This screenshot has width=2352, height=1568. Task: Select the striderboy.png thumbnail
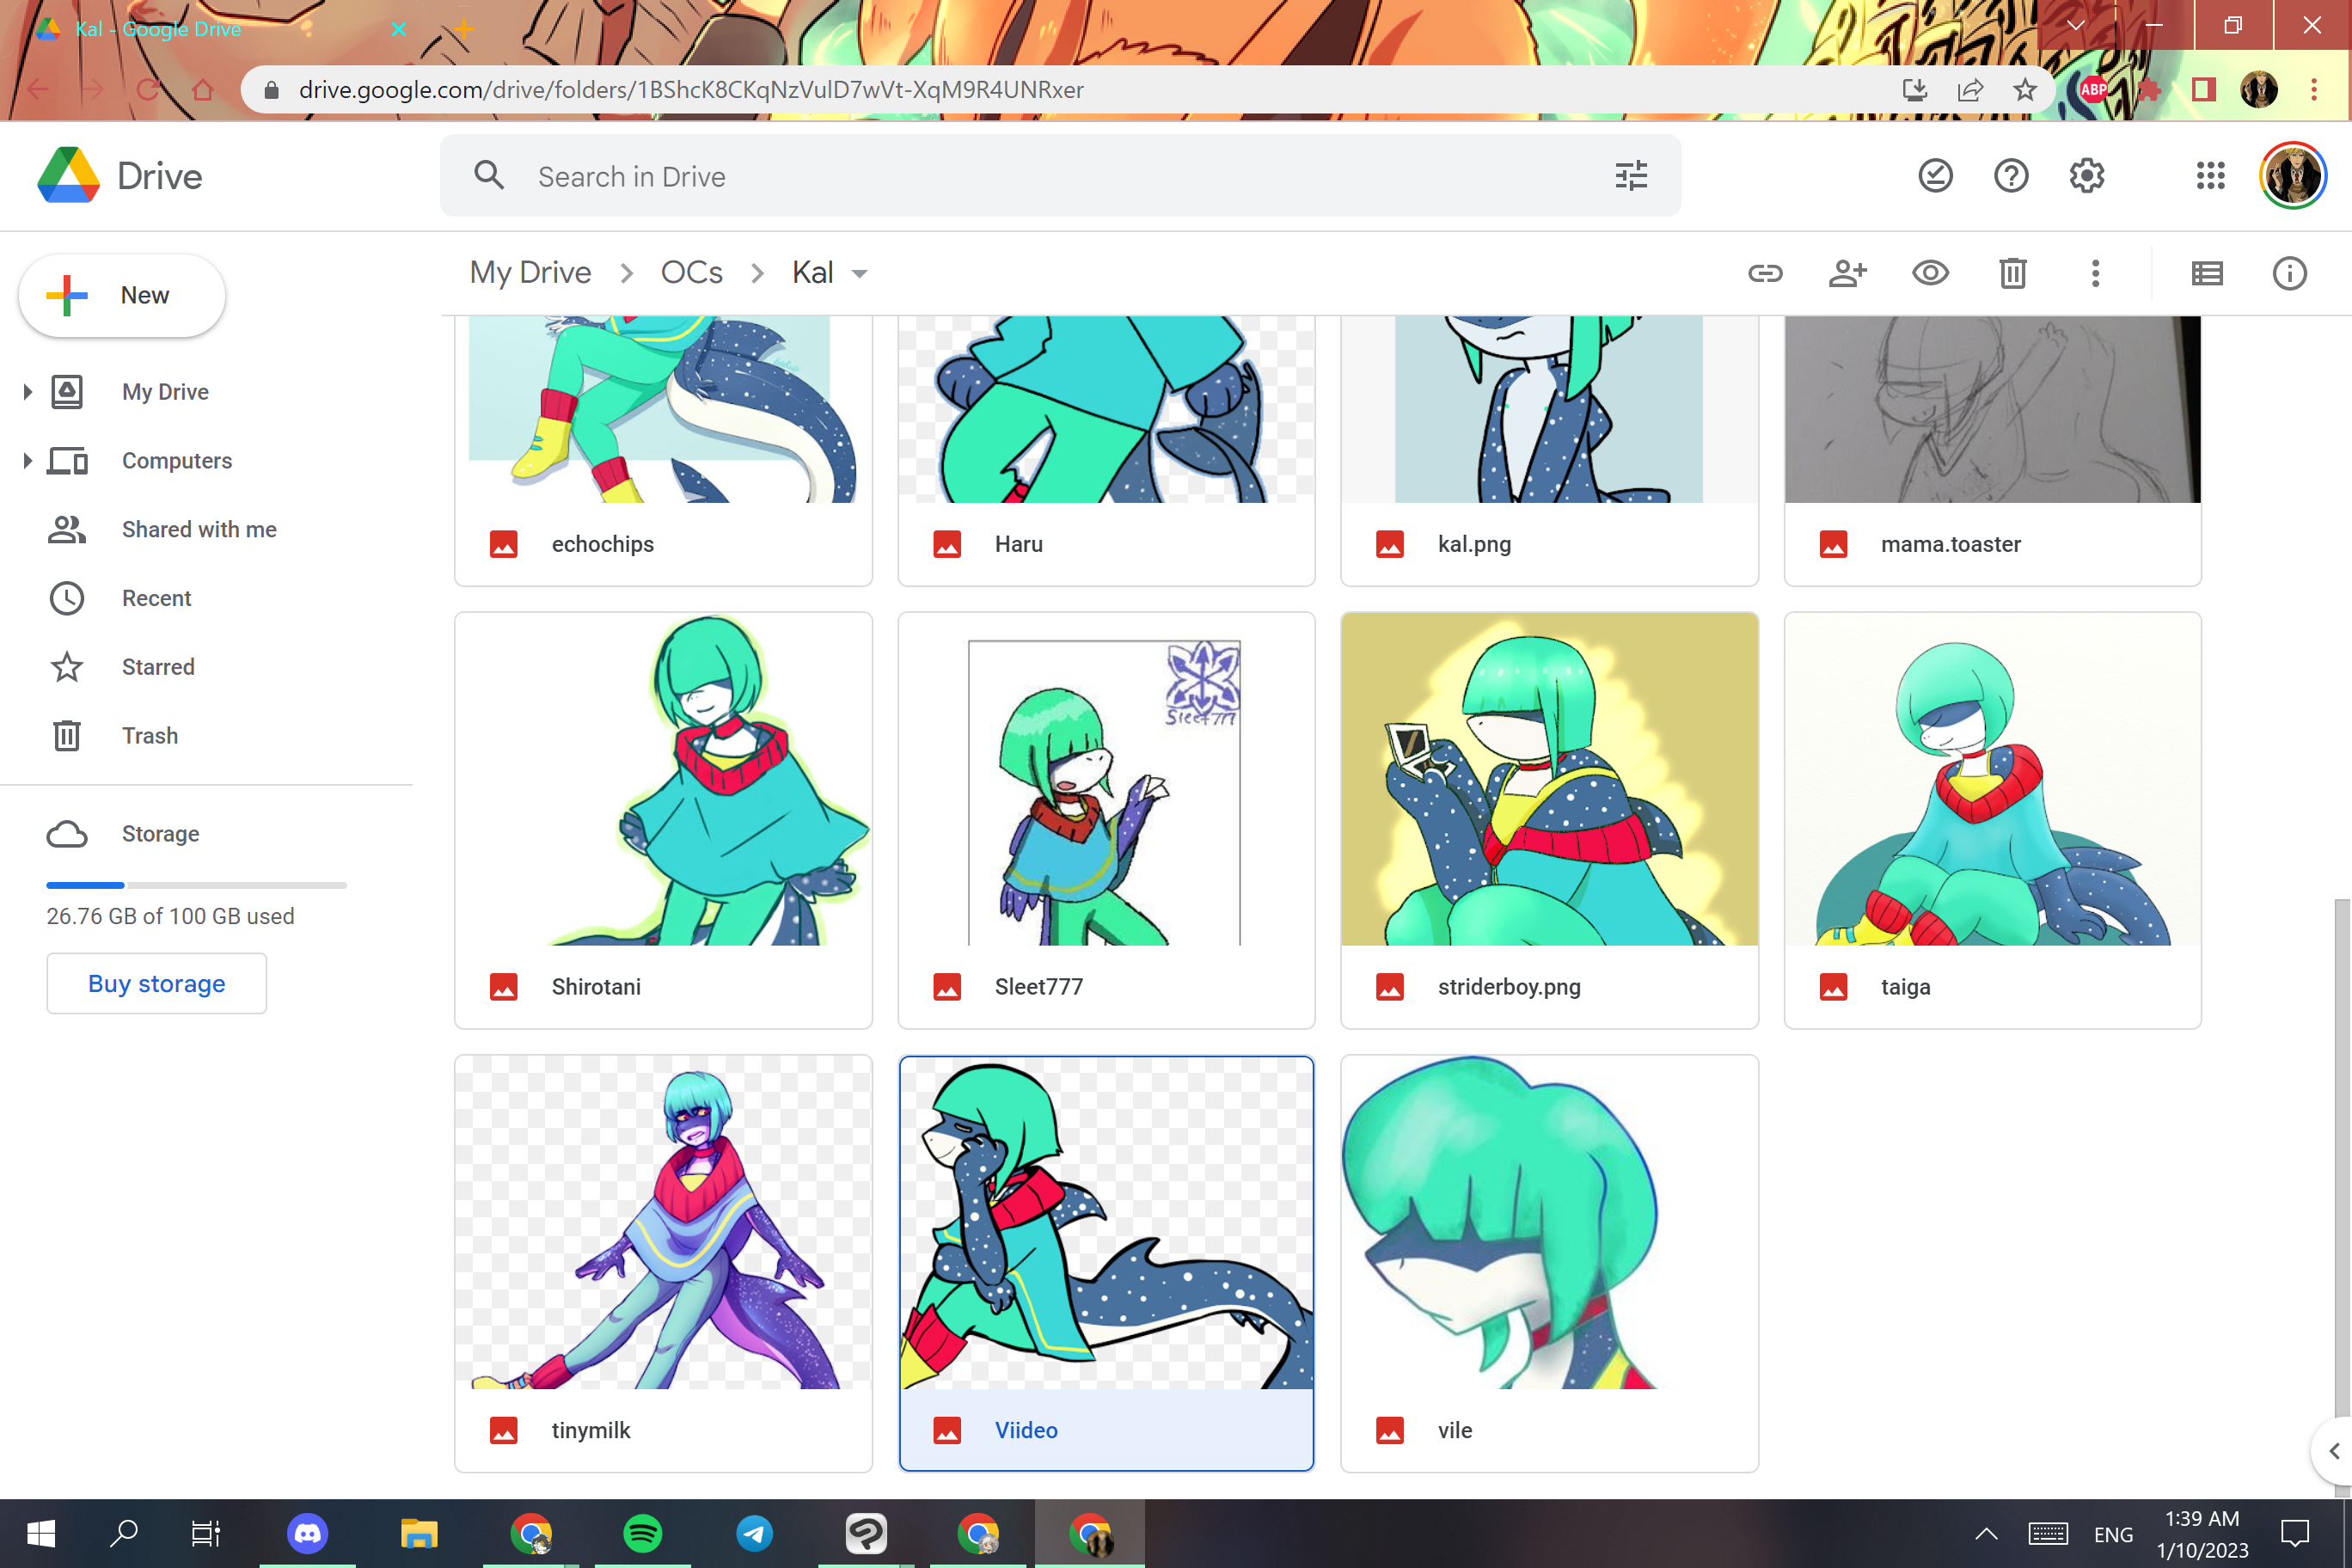click(1548, 780)
